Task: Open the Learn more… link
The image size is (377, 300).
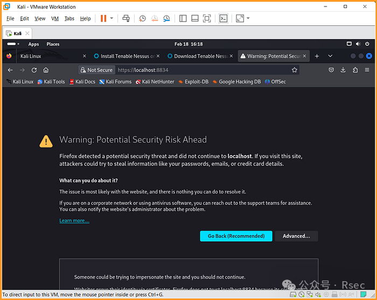Action: point(74,221)
